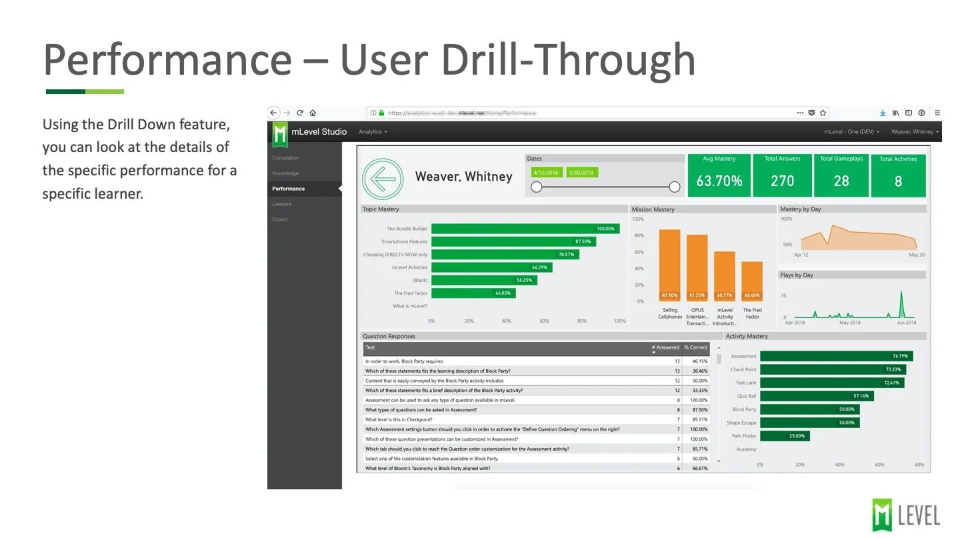Viewport: 960px width, 540px height.
Task: Click the Question Responses table scrollbar
Action: point(719,358)
